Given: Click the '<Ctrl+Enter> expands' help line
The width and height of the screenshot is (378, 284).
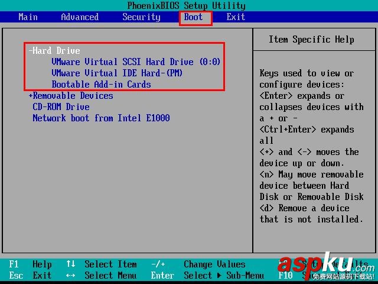Looking at the screenshot, I should 307,130.
